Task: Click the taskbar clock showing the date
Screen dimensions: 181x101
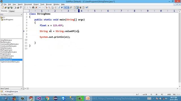Action: click(174, 98)
